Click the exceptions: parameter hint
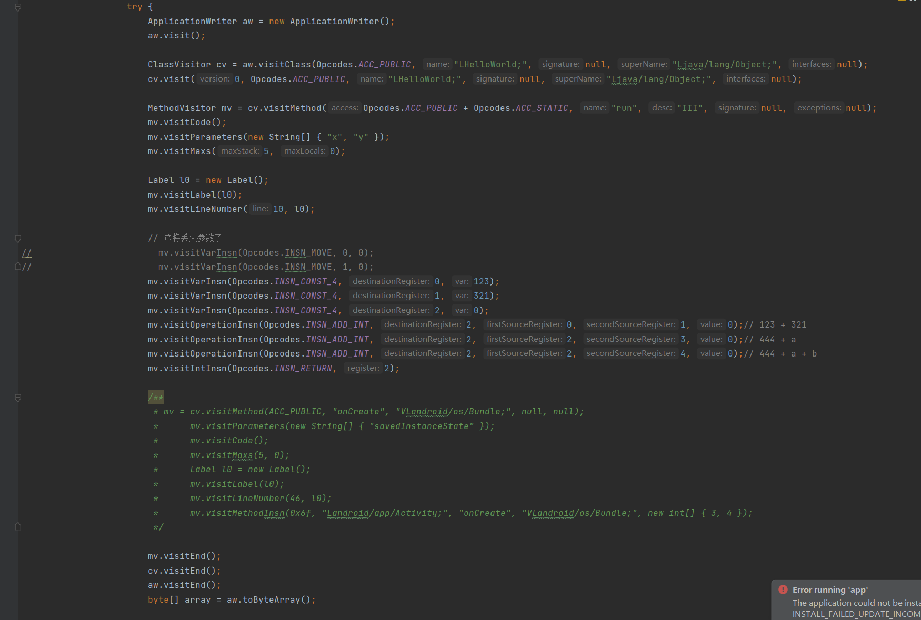The height and width of the screenshot is (620, 921). [x=819, y=108]
